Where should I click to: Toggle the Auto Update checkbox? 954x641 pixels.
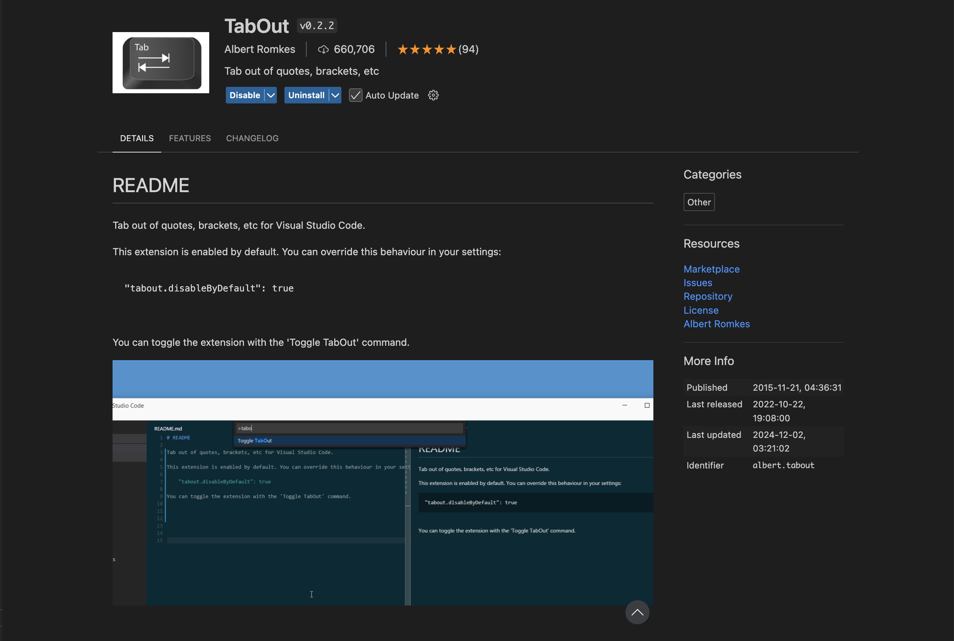[x=355, y=95]
